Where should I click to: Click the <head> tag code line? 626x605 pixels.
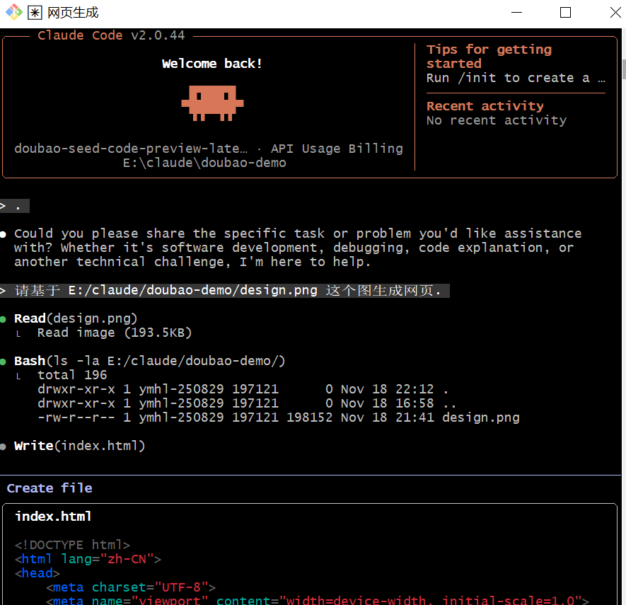click(x=37, y=573)
